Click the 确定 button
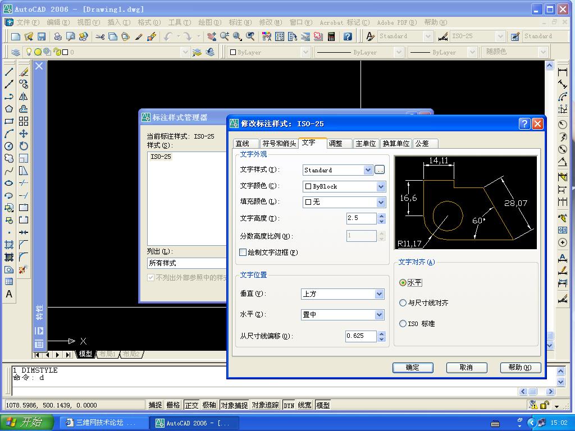 [413, 367]
